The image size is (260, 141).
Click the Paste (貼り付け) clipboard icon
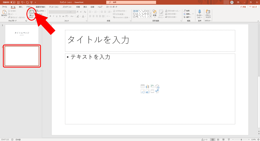[4, 12]
